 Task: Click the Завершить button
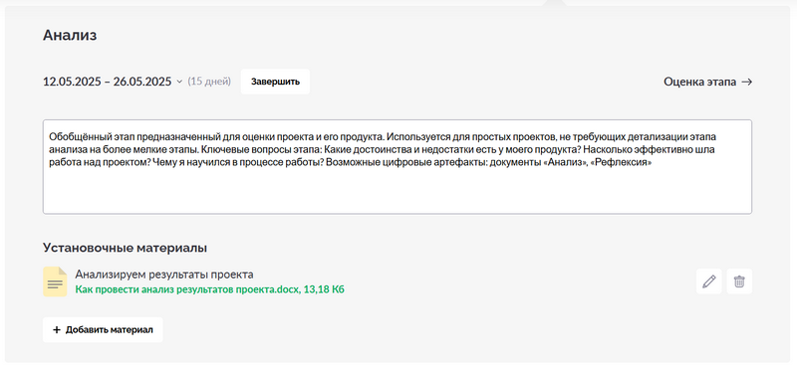click(275, 82)
